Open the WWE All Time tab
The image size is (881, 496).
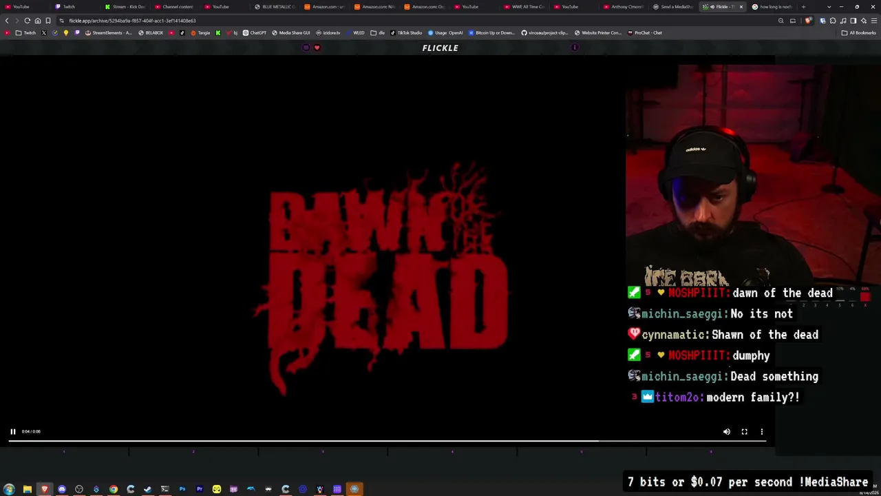point(524,7)
